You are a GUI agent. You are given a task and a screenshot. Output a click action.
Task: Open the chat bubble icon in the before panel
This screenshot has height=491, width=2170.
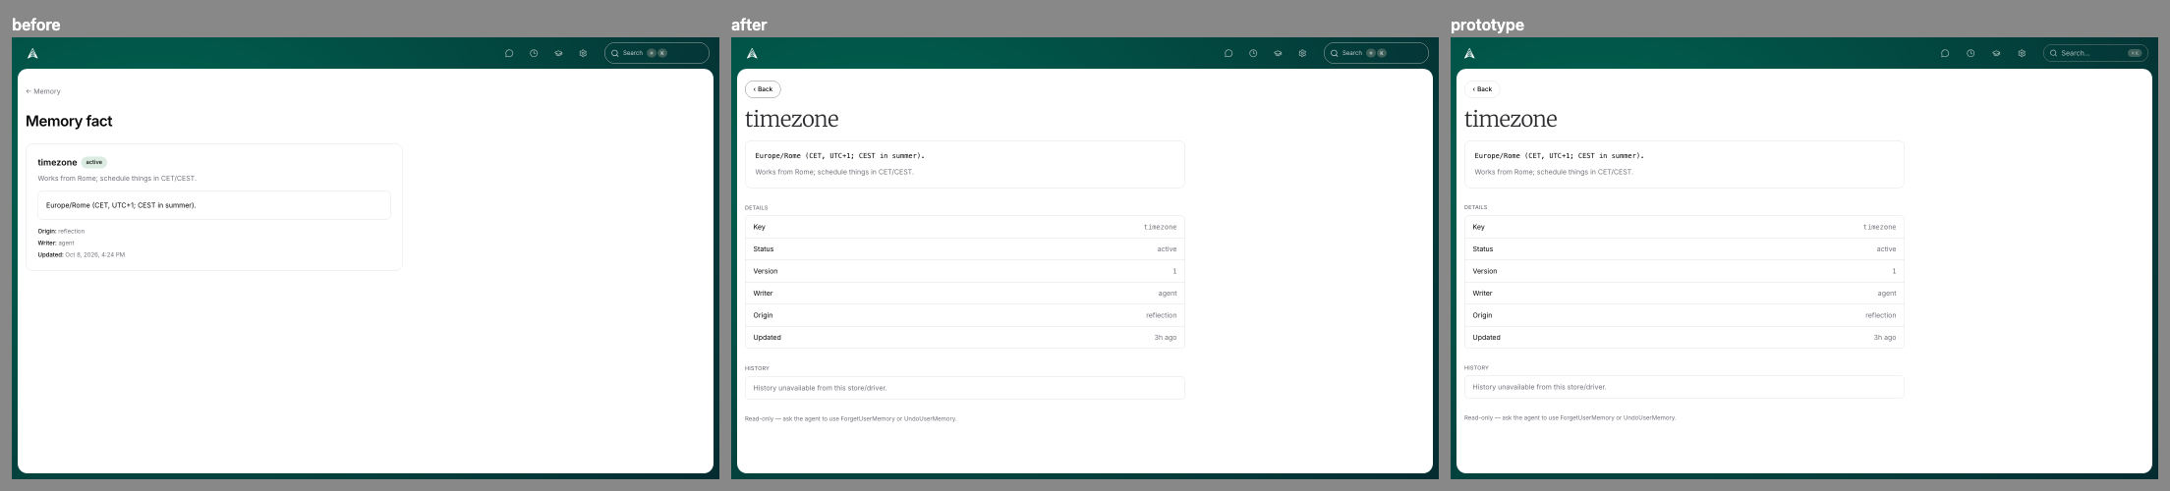(509, 53)
